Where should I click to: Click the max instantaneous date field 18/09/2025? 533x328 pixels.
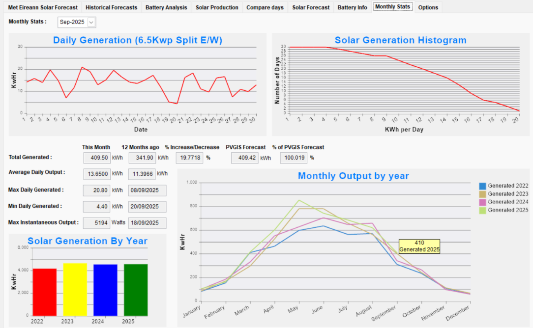(x=147, y=223)
